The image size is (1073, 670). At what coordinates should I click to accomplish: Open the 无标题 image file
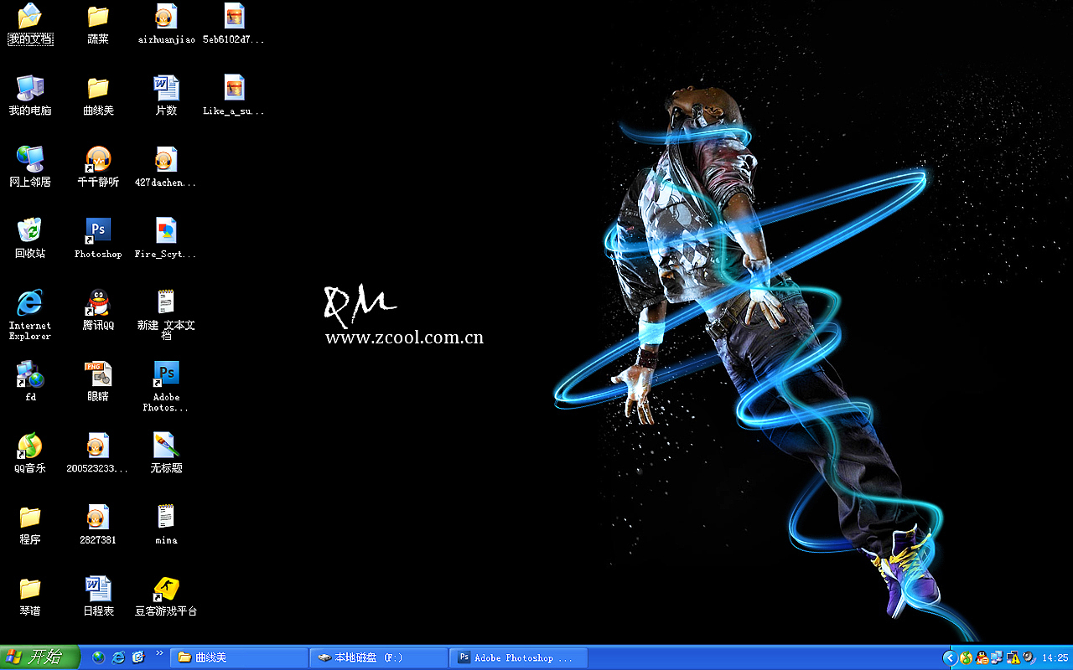166,453
